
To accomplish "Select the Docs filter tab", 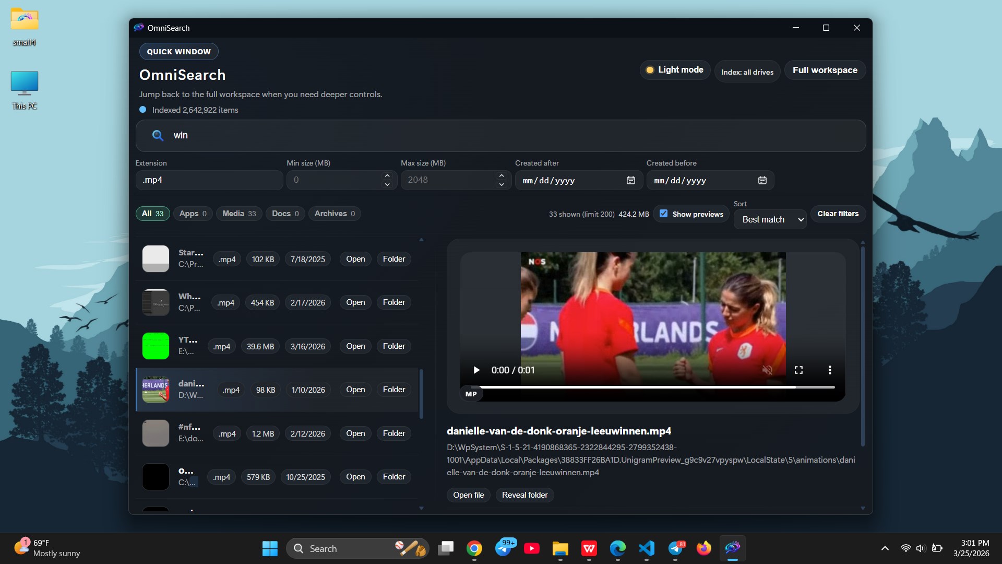I will coord(285,214).
